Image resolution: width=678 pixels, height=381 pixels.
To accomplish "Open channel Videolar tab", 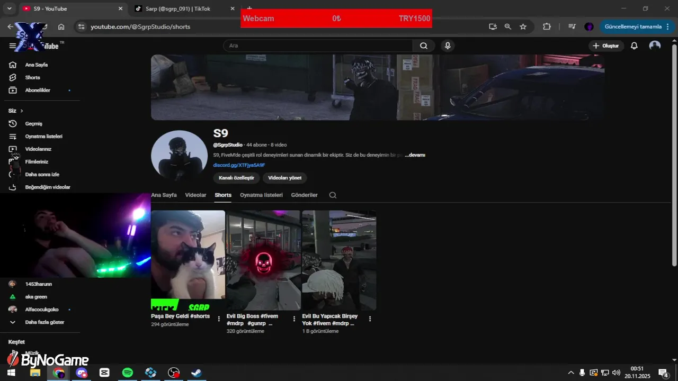I will tap(195, 195).
